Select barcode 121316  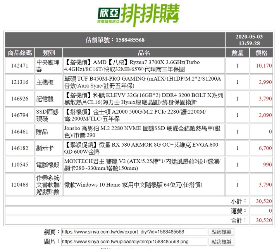[20, 82]
